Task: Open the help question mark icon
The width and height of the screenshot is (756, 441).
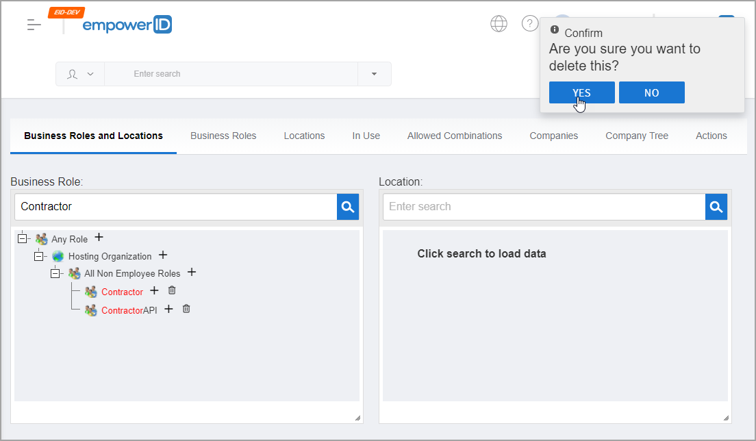Action: tap(530, 24)
